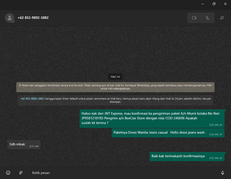Select the received 'Sdh mbak' message
Screen dimensions: 231x179
click(x=24, y=145)
